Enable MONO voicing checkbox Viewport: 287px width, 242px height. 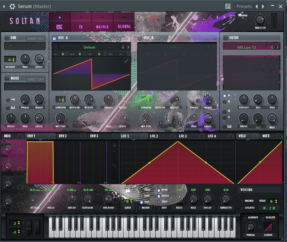pos(242,201)
